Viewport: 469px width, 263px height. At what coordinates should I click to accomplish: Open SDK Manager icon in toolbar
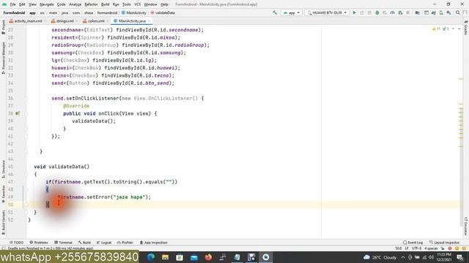[x=448, y=13]
